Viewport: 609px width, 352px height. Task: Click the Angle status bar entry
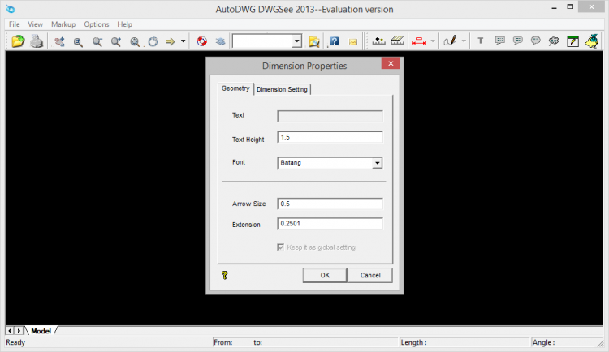[x=543, y=342]
